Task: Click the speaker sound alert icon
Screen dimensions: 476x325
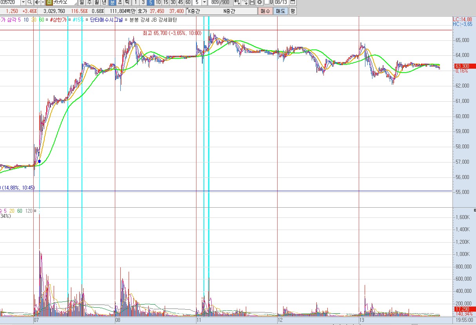Action: 37,2
